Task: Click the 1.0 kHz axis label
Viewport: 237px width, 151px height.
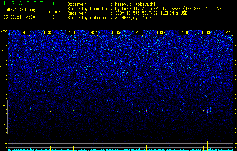Action: pos(3,68)
